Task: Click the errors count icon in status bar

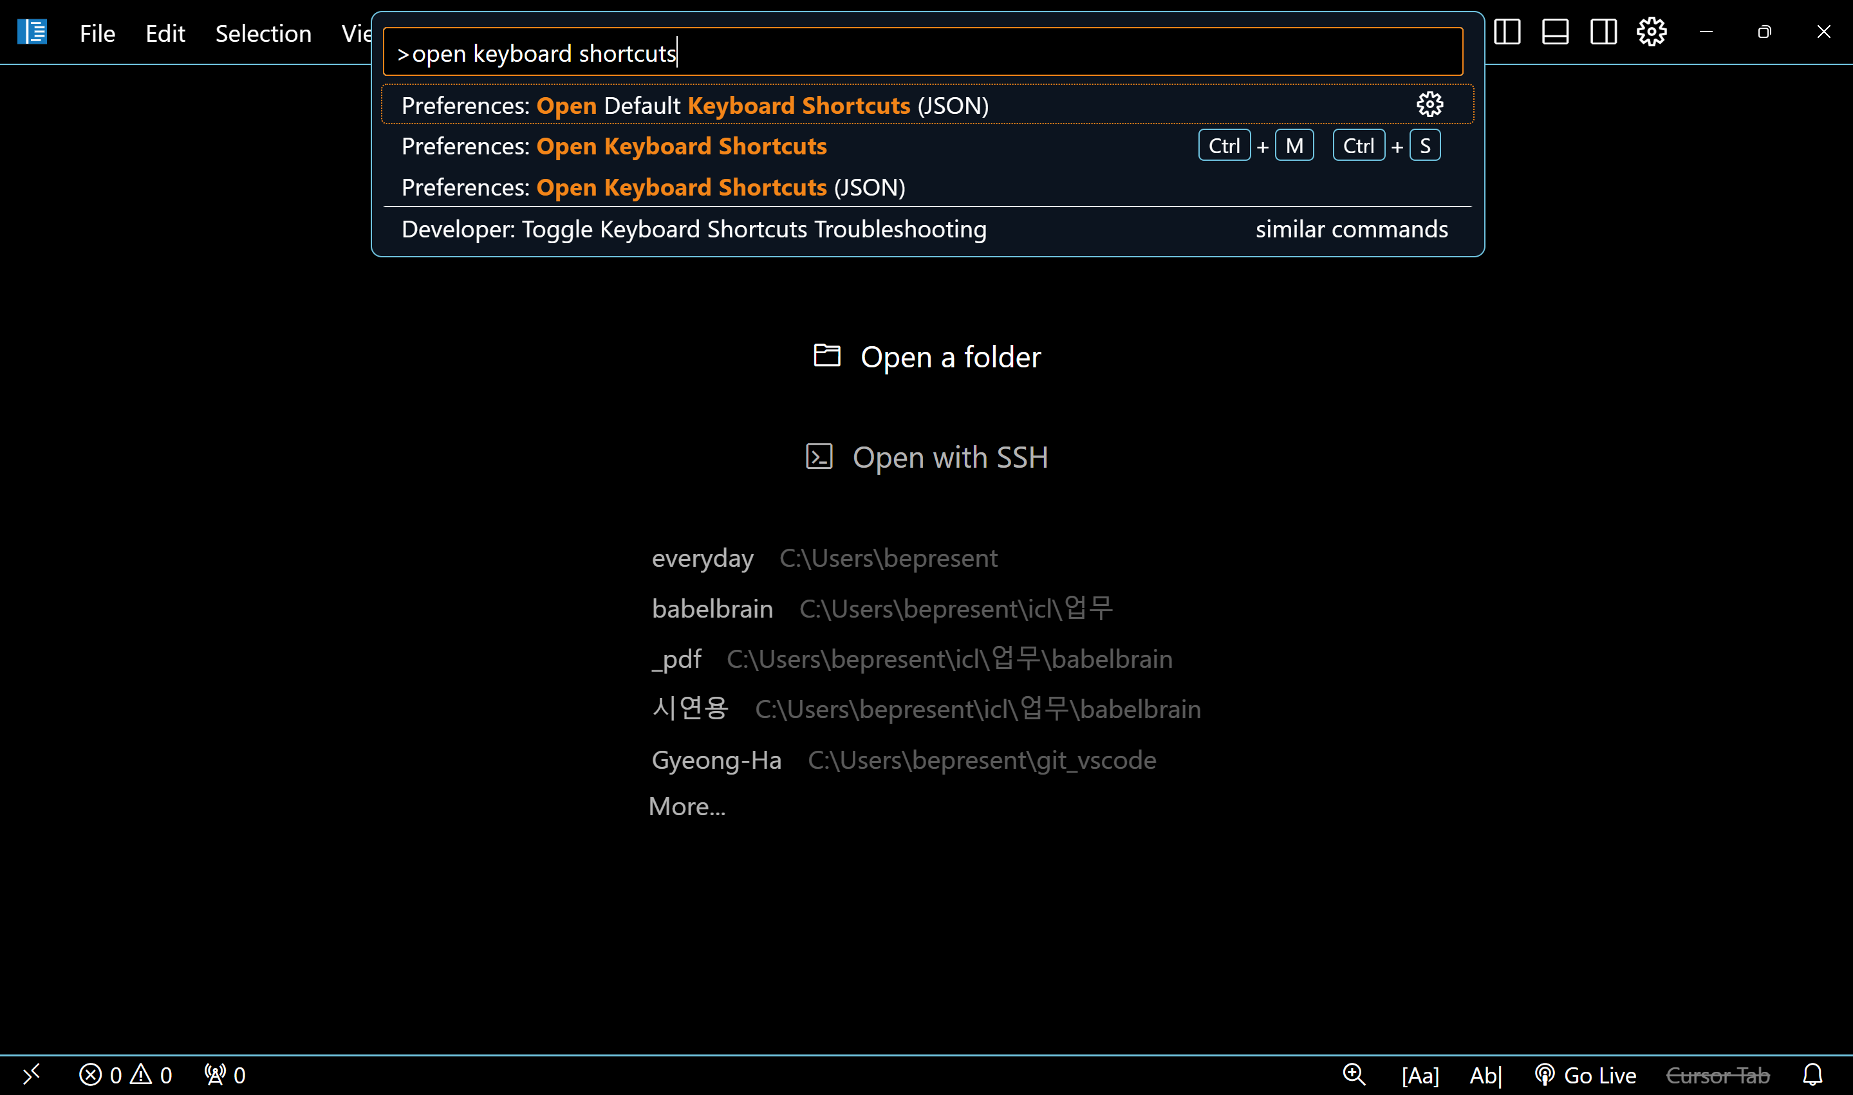Action: pyautogui.click(x=90, y=1075)
